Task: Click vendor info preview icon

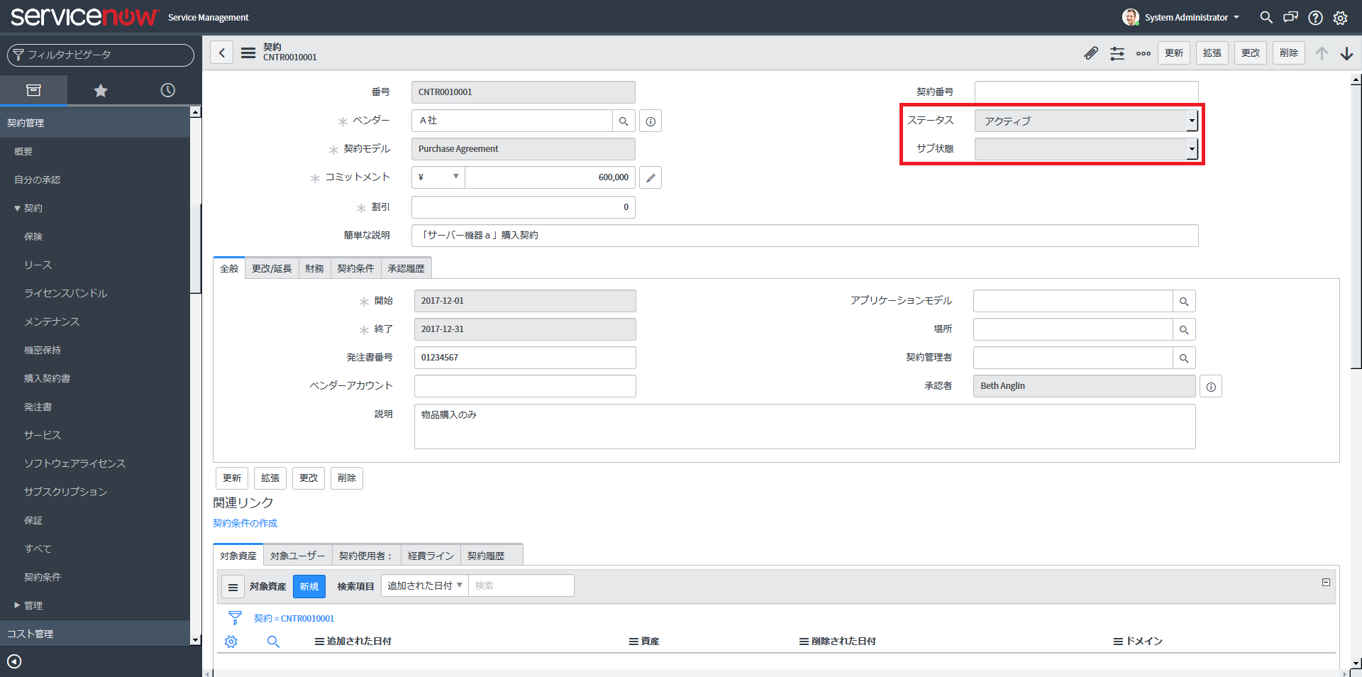Action: click(x=650, y=121)
